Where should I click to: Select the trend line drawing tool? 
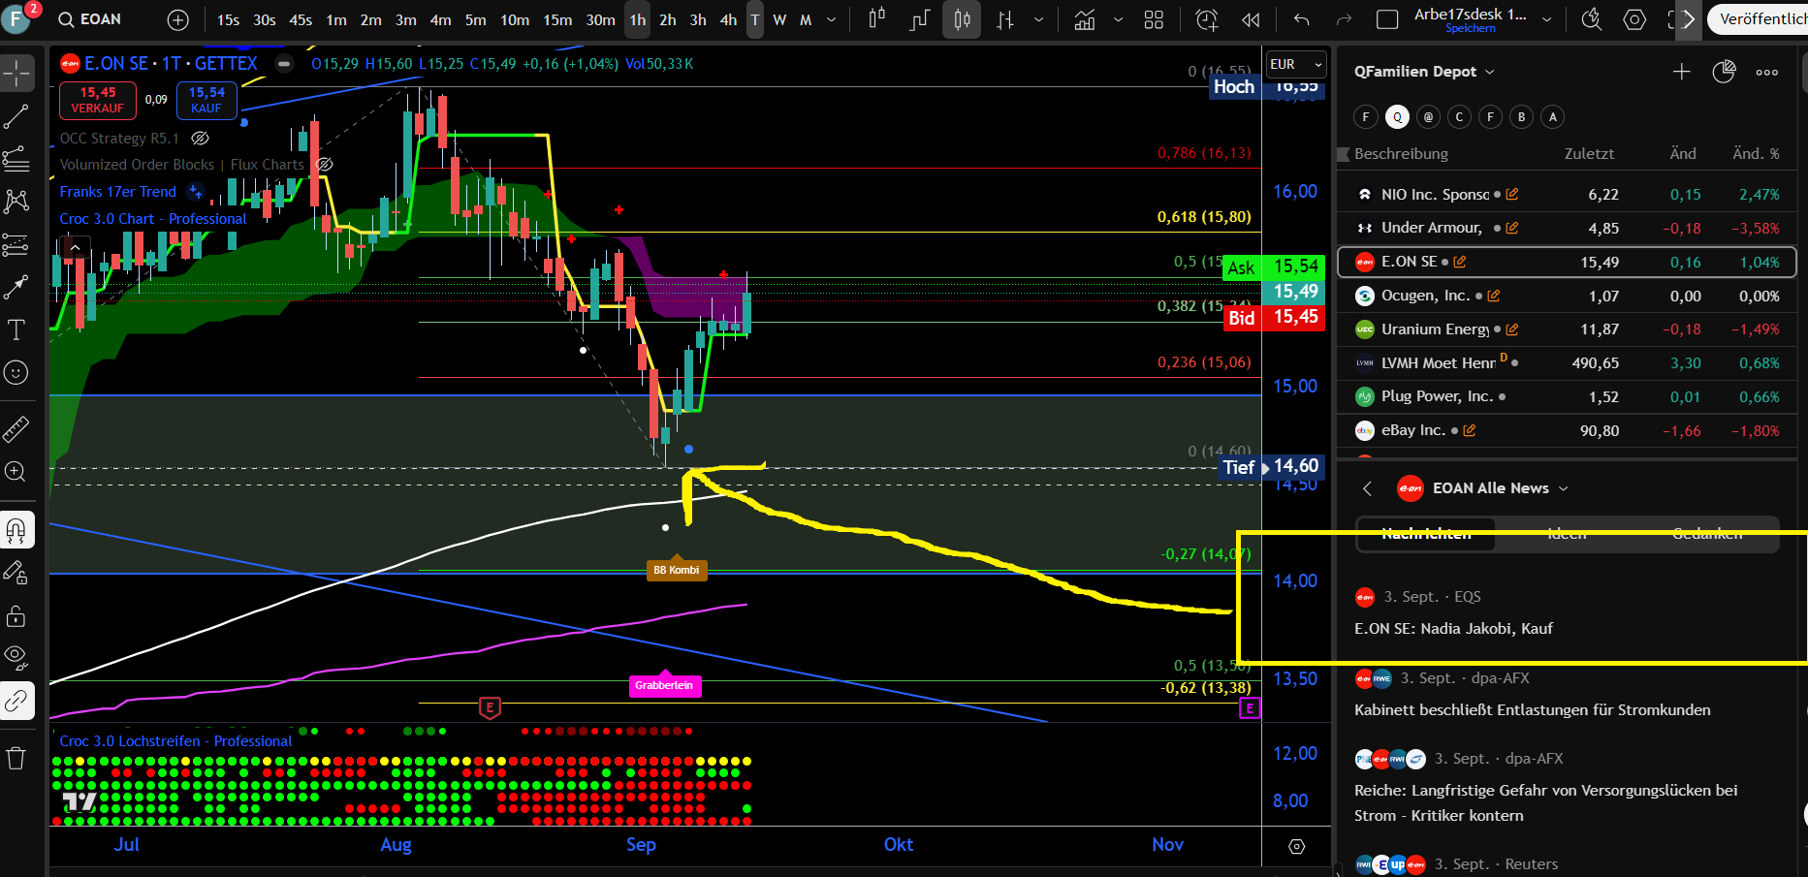(16, 117)
